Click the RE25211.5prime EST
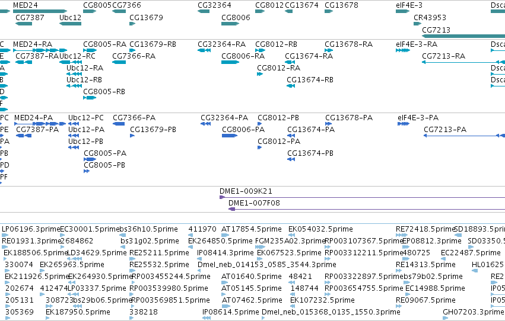 pyautogui.click(x=132, y=259)
